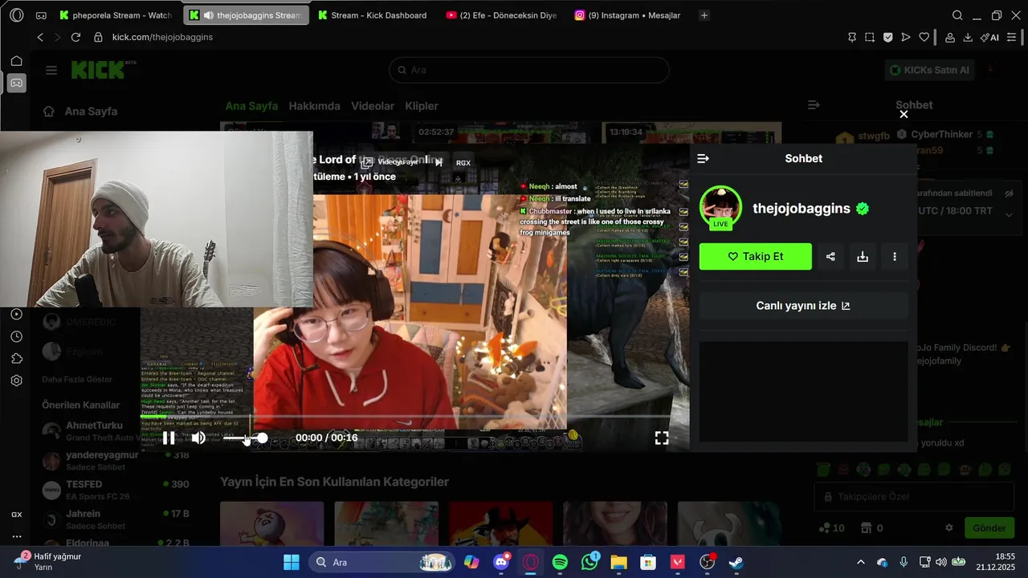Open Discord from the taskbar
The height and width of the screenshot is (578, 1028).
502,562
